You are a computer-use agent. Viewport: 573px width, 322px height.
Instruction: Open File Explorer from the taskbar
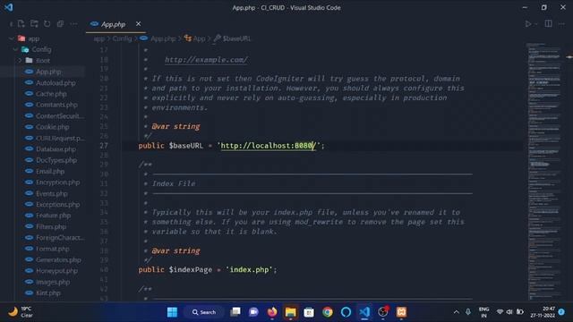point(290,312)
